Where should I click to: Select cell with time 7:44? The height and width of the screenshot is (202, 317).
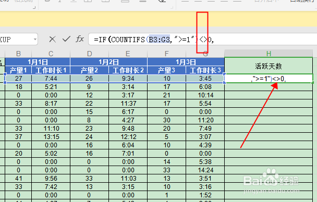(x=51, y=79)
